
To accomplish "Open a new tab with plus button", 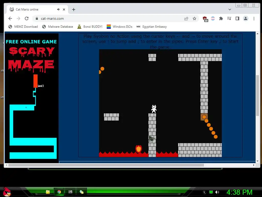I will (73, 9).
